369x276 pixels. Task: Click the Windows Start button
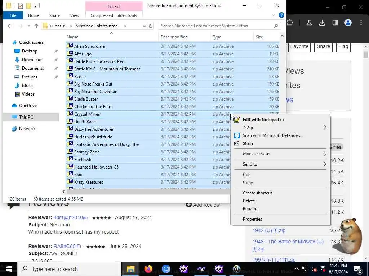9,269
